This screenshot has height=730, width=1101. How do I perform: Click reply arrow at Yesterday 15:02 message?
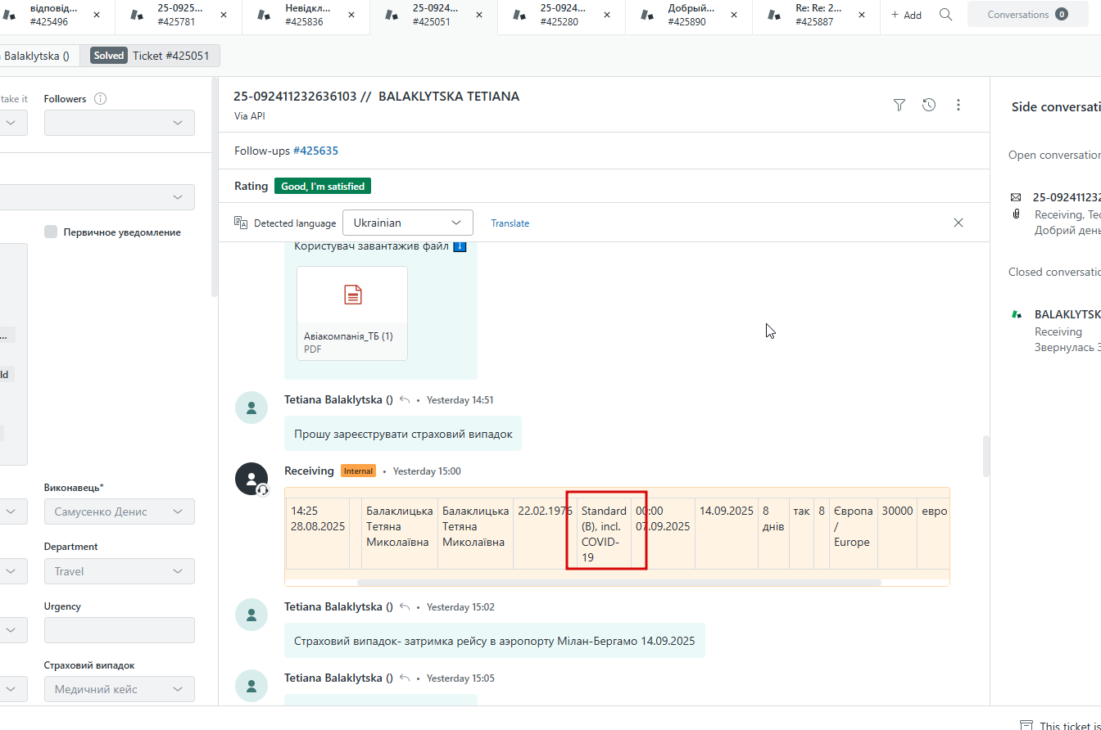(x=405, y=607)
